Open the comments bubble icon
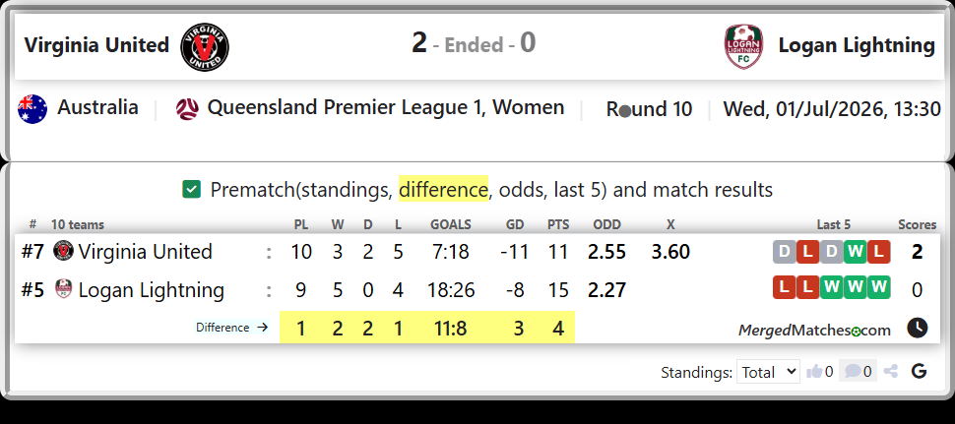This screenshot has height=424, width=955. click(x=853, y=371)
